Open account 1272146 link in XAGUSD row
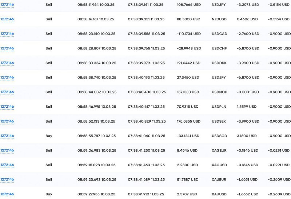 (x=7, y=165)
